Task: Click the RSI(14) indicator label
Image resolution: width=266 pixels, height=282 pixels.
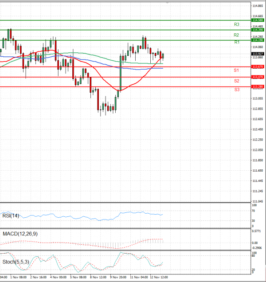Action: pyautogui.click(x=11, y=216)
